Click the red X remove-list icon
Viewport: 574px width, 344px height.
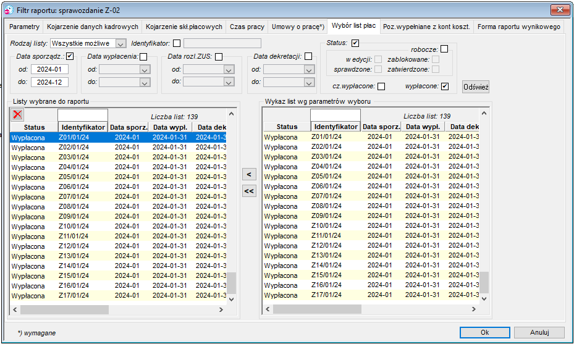[17, 114]
